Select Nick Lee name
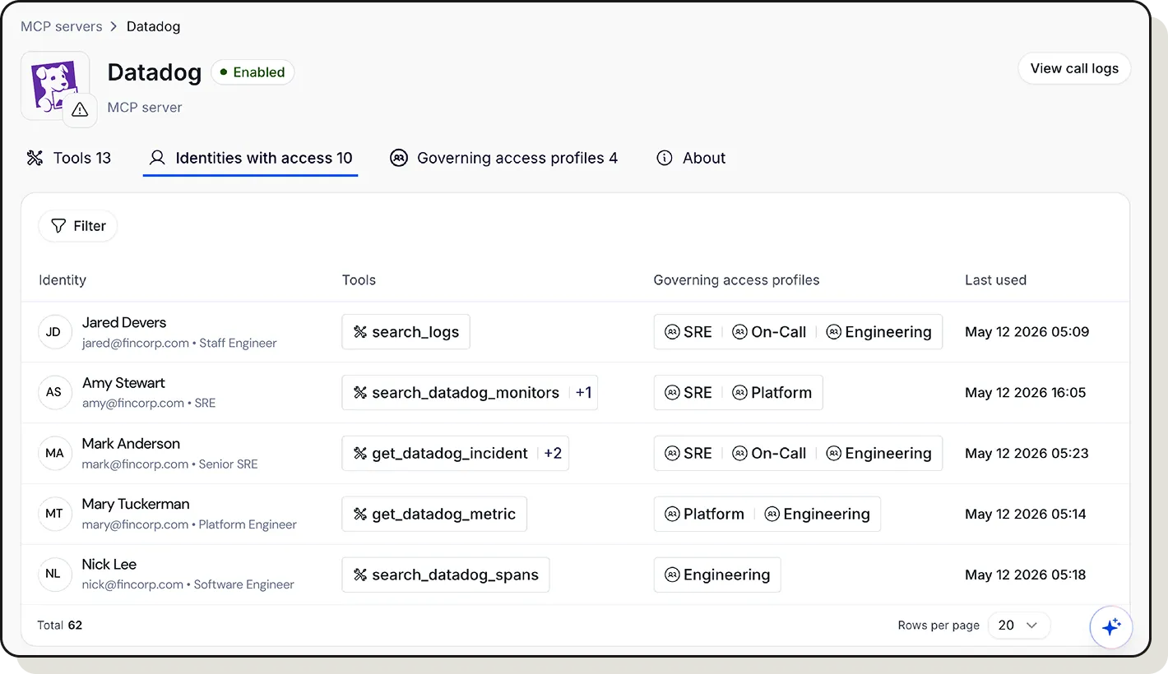The height and width of the screenshot is (674, 1168). pos(109,565)
